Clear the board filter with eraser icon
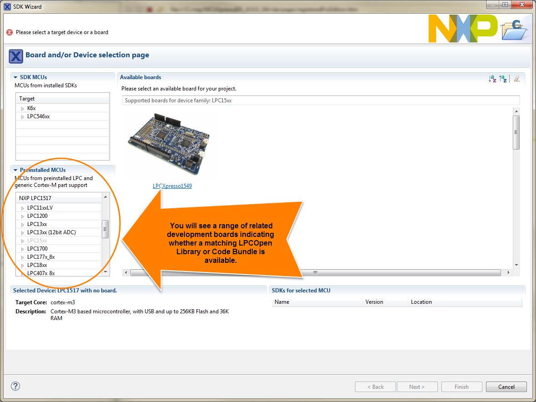This screenshot has height=402, width=536. 517,79
